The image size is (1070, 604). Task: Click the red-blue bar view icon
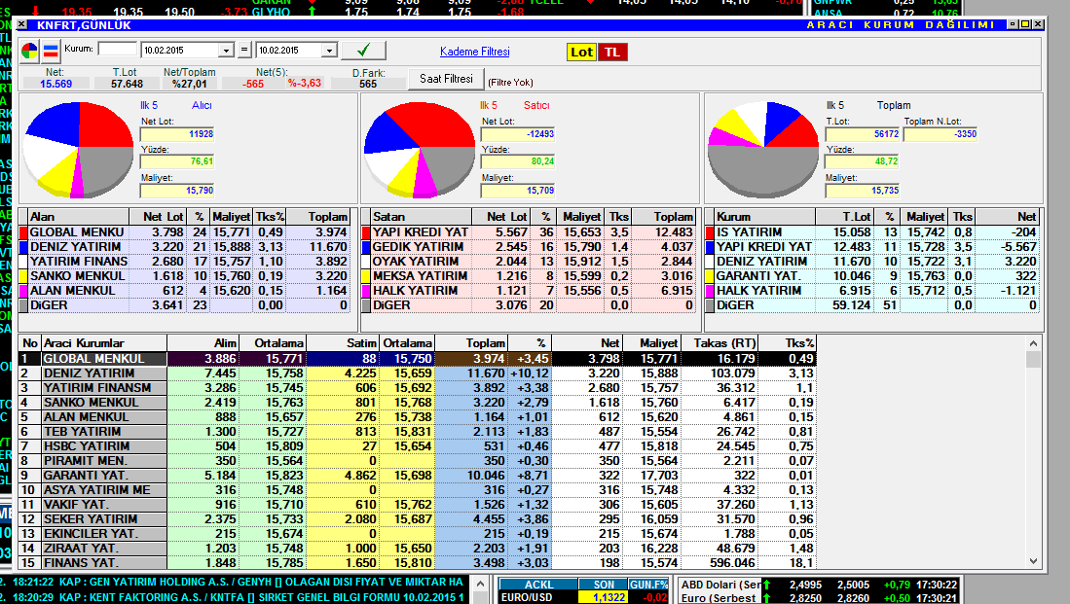tap(50, 51)
